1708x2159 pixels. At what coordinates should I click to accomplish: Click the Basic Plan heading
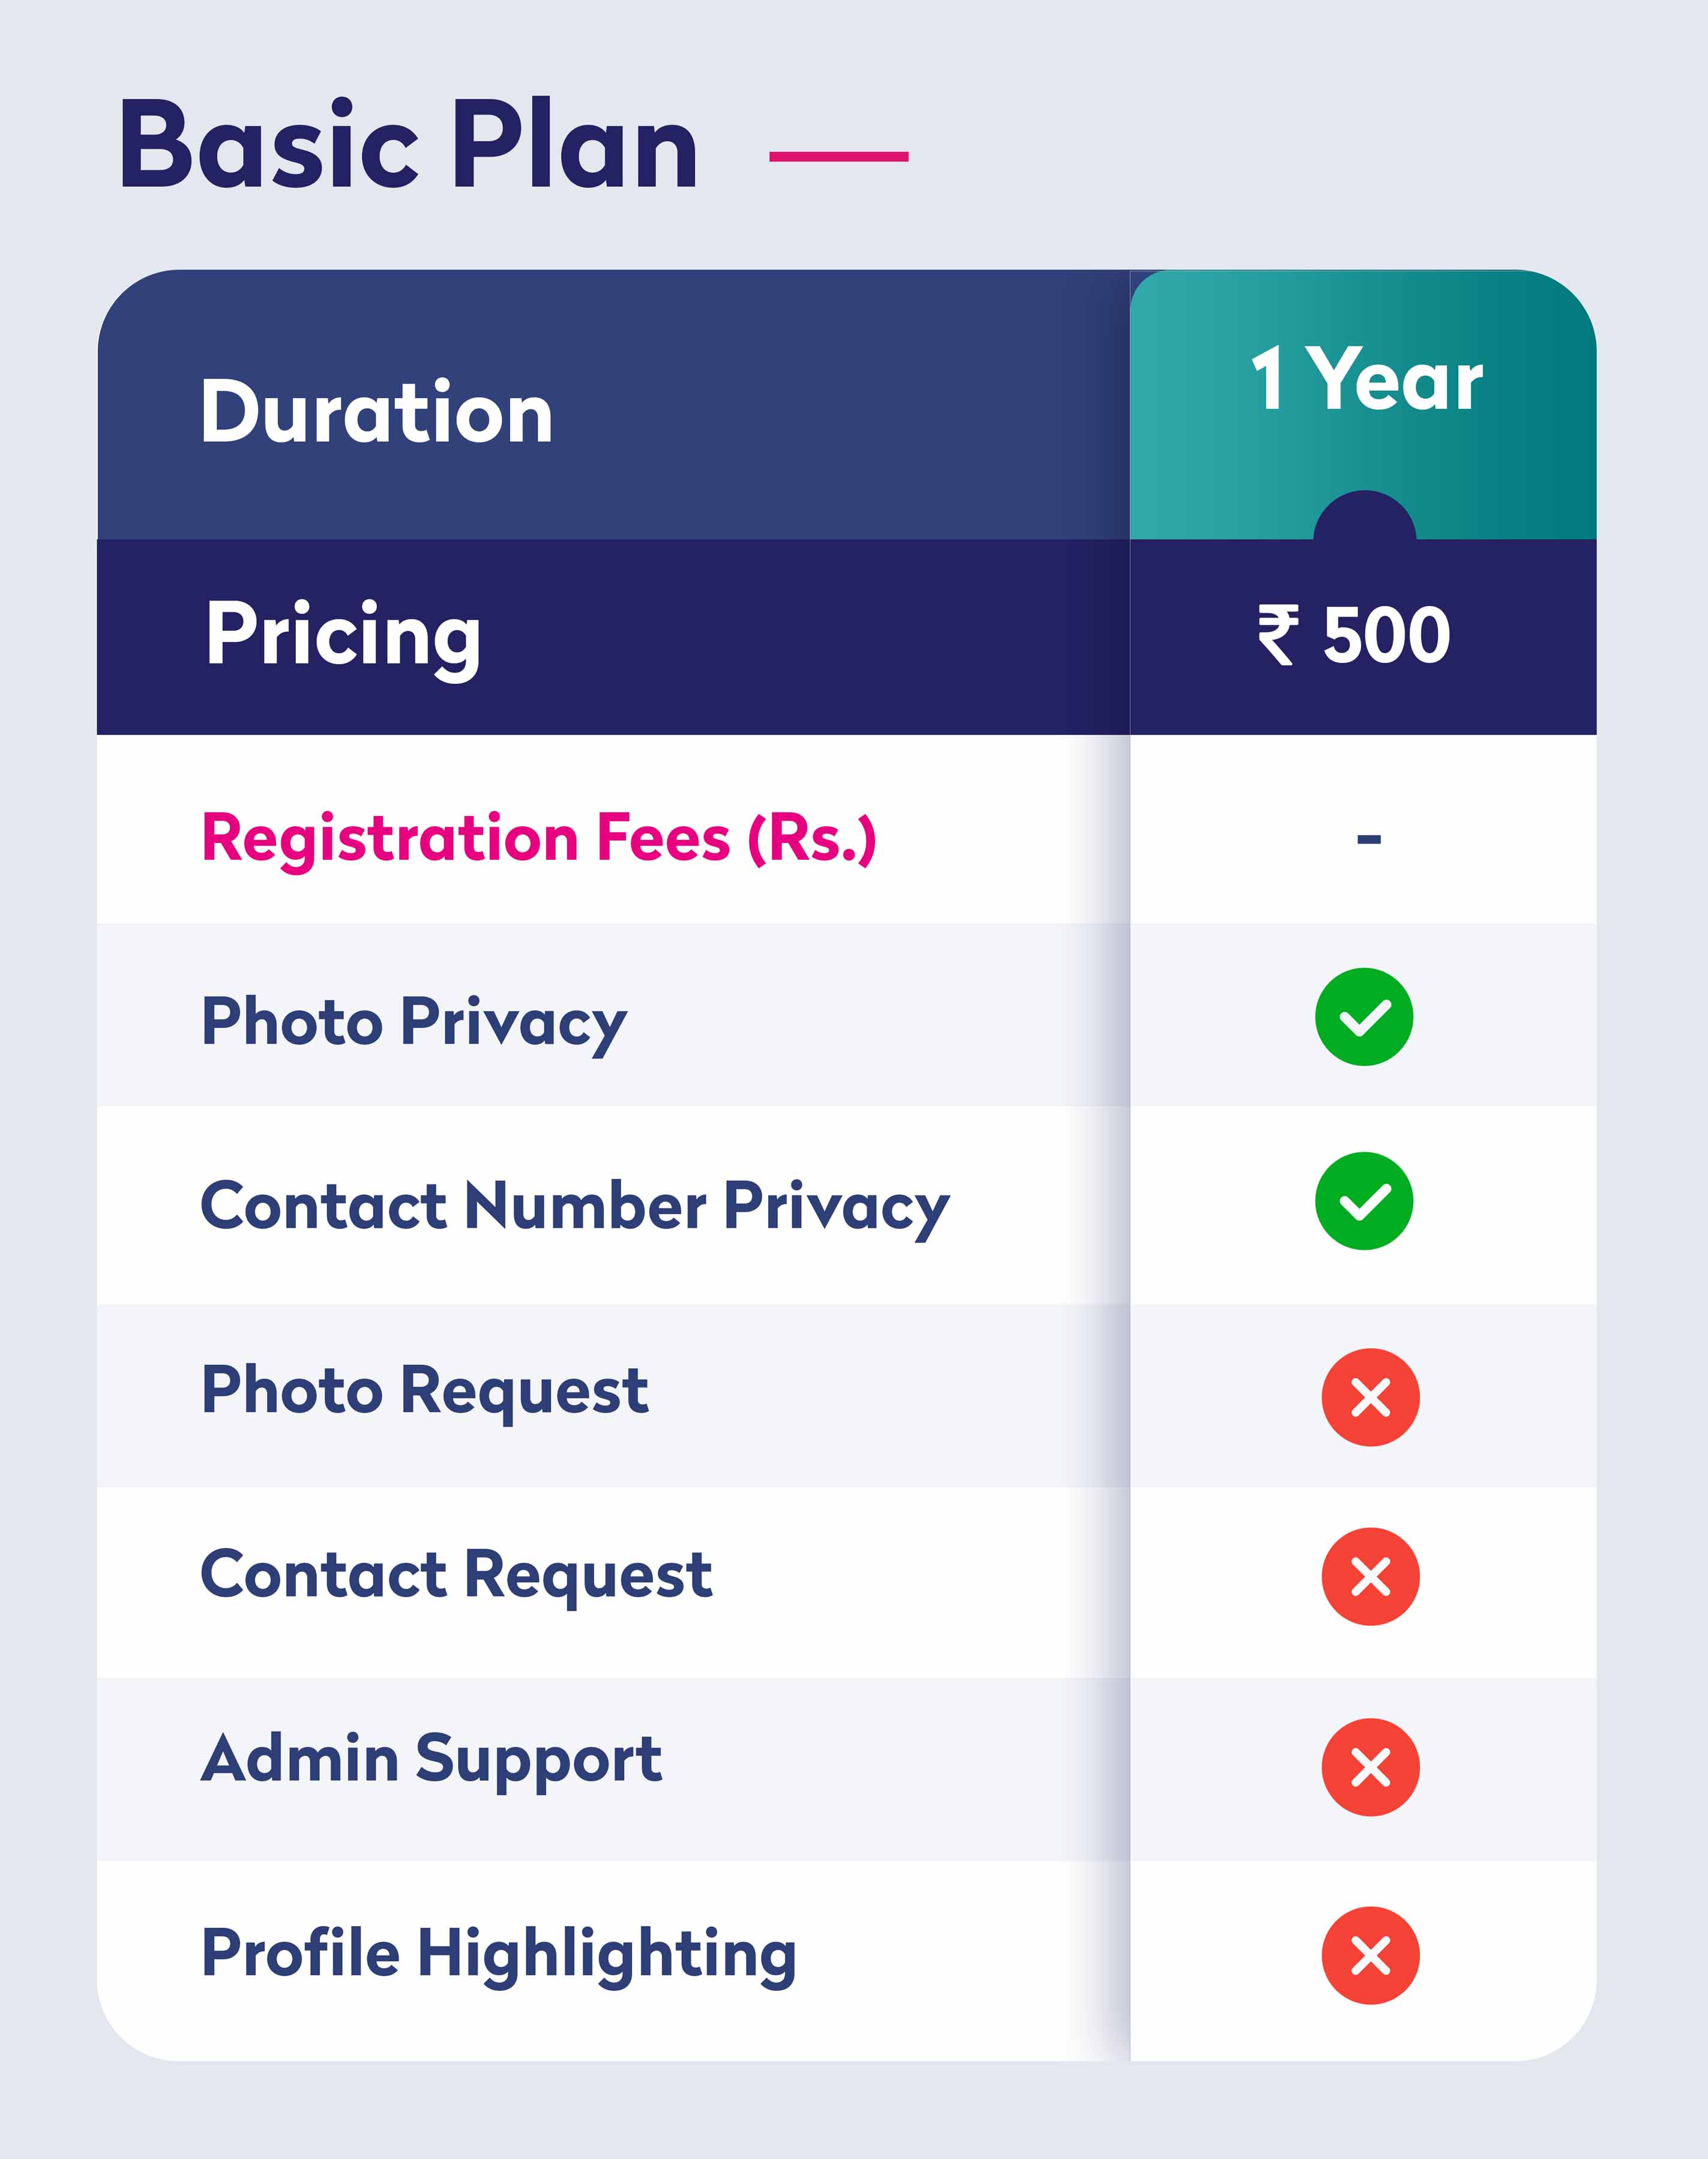point(408,146)
